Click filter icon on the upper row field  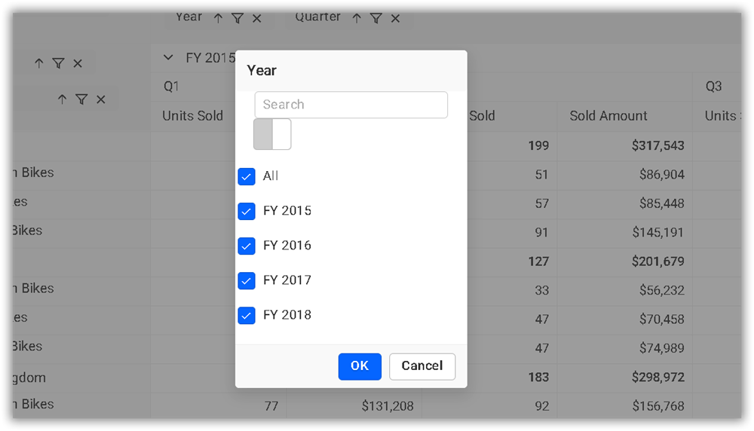[58, 64]
